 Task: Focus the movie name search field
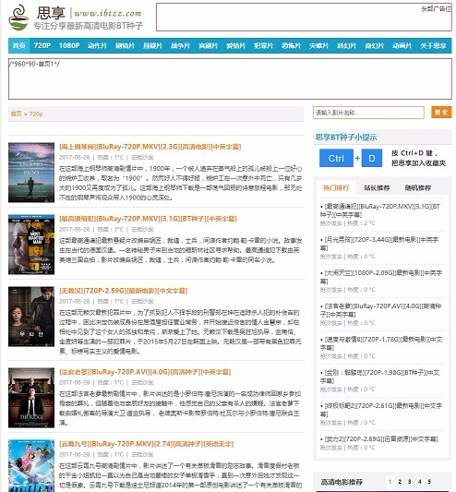(368, 113)
